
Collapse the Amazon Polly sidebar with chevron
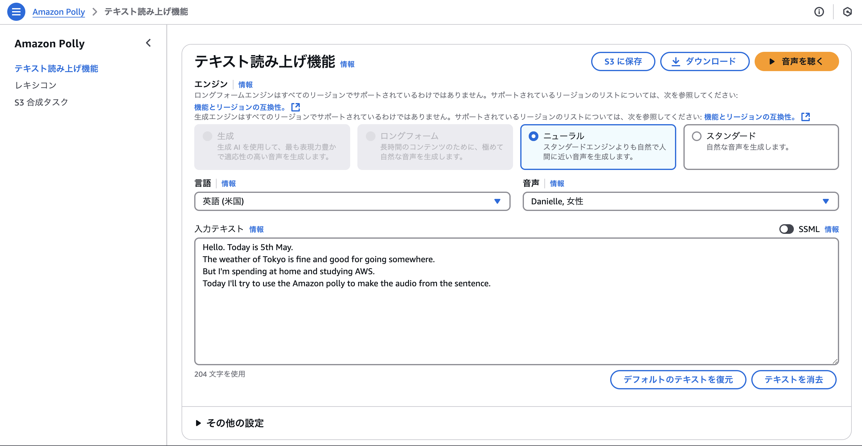pos(148,43)
